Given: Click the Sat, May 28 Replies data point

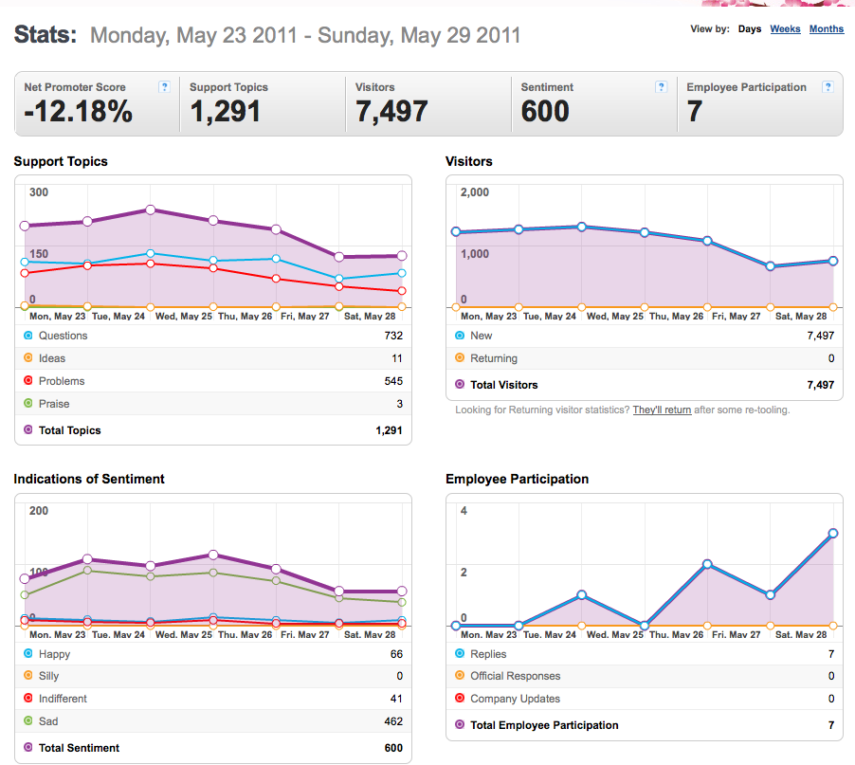Looking at the screenshot, I should tap(832, 534).
